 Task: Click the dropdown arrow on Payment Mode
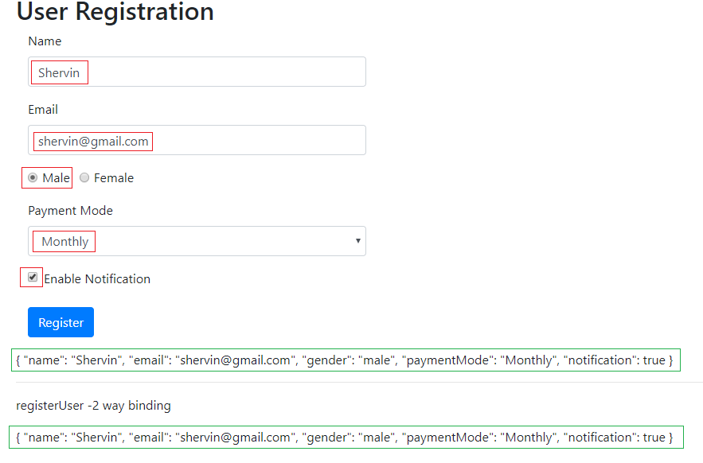pyautogui.click(x=357, y=240)
